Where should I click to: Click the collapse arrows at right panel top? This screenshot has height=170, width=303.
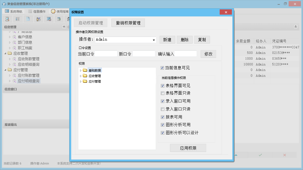pyautogui.click(x=296, y=27)
